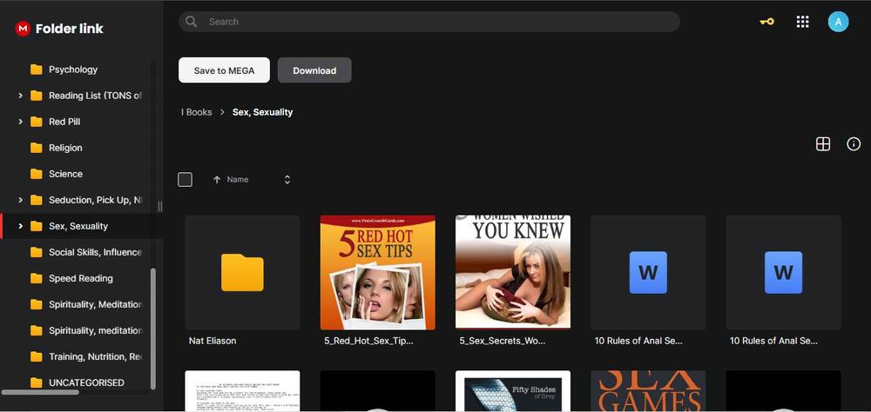The width and height of the screenshot is (871, 412).
Task: Open the Women Wished You Knew thumbnail
Action: pos(513,272)
